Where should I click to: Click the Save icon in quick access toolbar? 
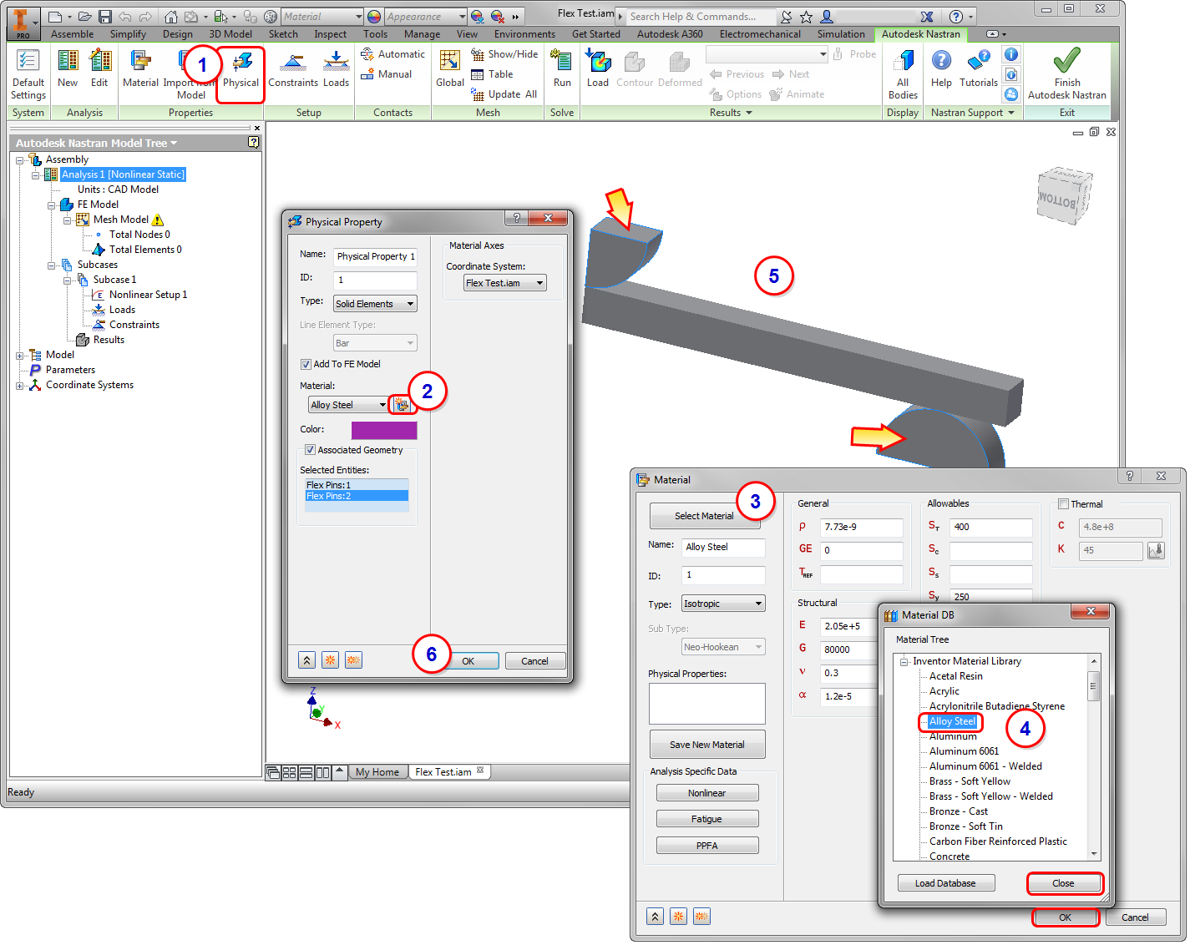[x=105, y=17]
